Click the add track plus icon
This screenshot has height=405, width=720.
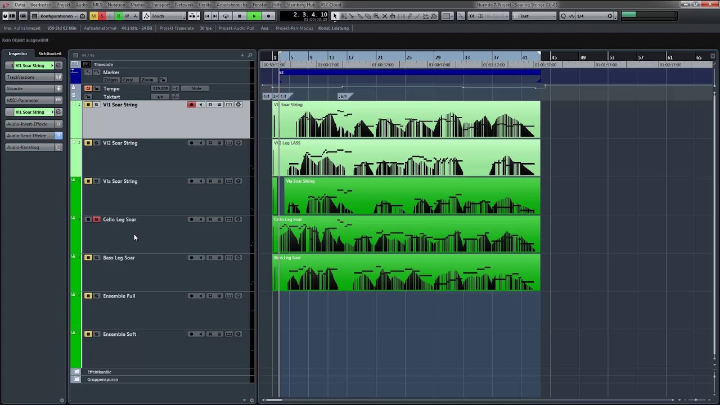coord(242,55)
